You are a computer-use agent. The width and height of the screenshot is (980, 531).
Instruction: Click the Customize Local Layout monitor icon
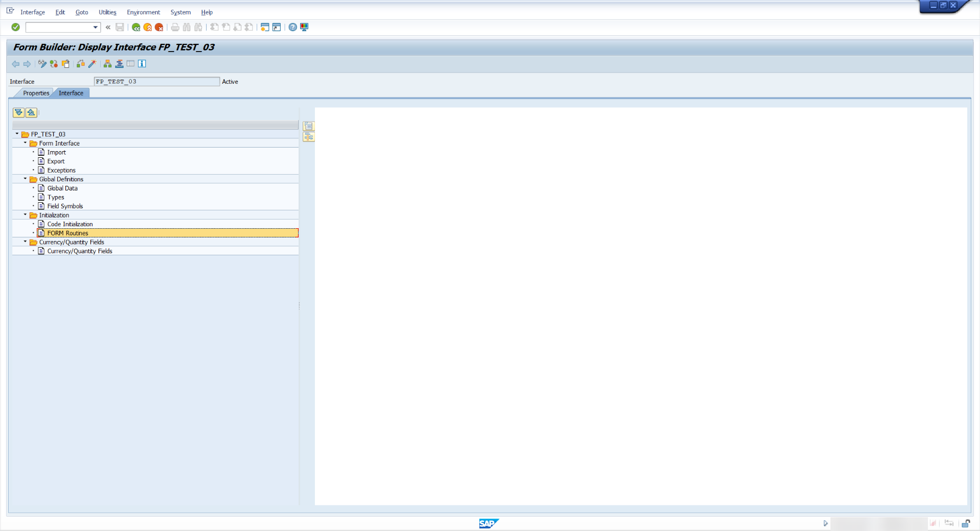pos(304,27)
